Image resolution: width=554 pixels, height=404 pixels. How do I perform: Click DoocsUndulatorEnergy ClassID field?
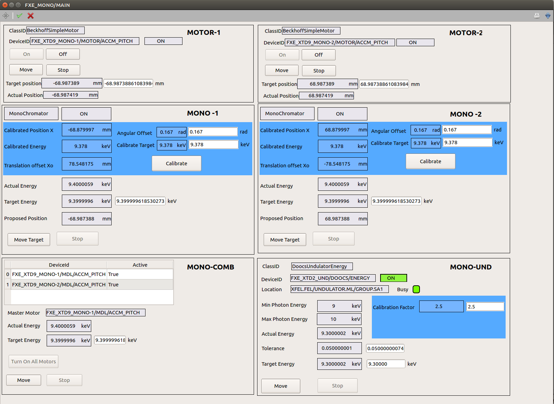(x=322, y=266)
